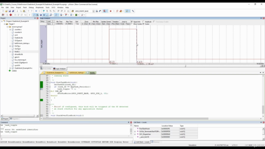Viewport: 265px width, 149px height.
Task: Click the Save file toolbar icon
Action: pos(10,11)
